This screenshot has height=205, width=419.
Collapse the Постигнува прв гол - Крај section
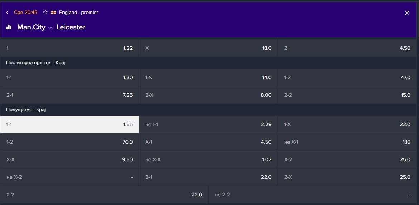[36, 63]
